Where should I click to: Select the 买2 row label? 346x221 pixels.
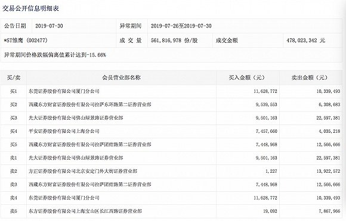[14, 104]
